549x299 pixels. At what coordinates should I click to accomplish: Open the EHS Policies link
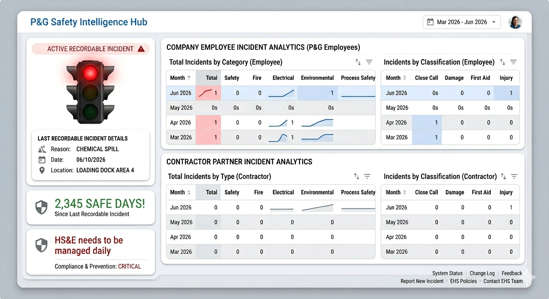463,281
